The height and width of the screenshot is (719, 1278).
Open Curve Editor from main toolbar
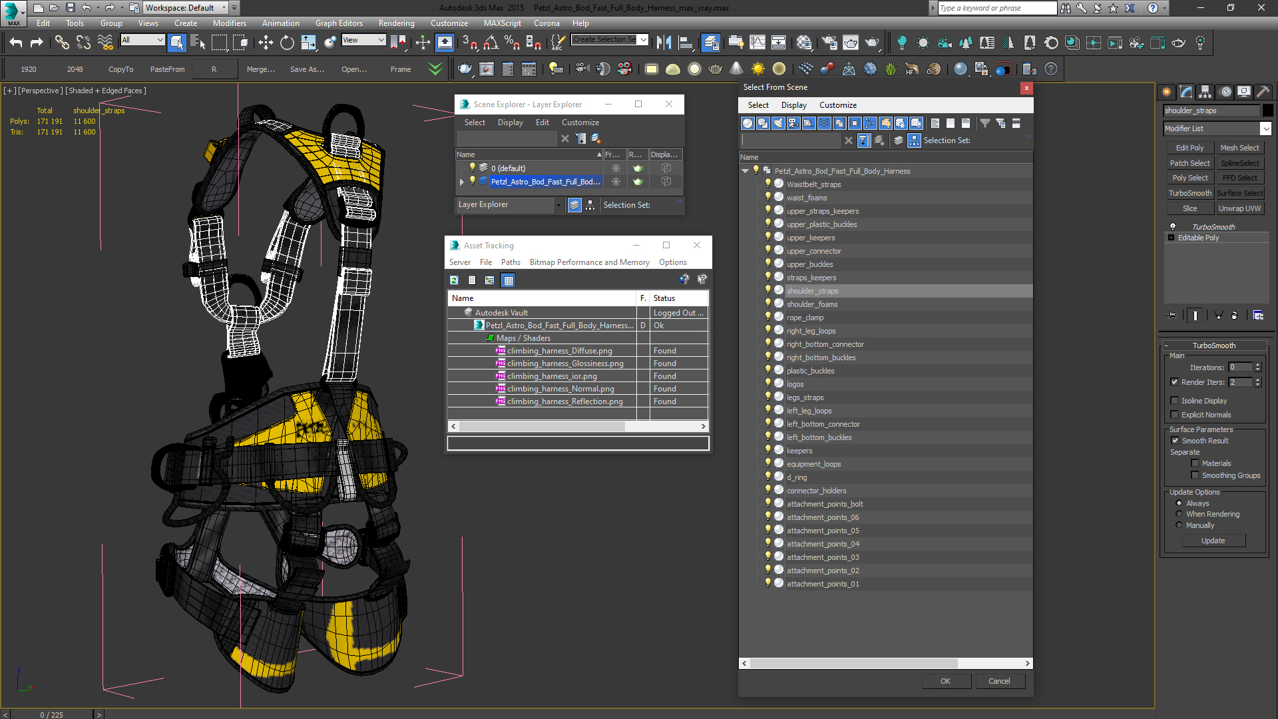click(x=757, y=43)
